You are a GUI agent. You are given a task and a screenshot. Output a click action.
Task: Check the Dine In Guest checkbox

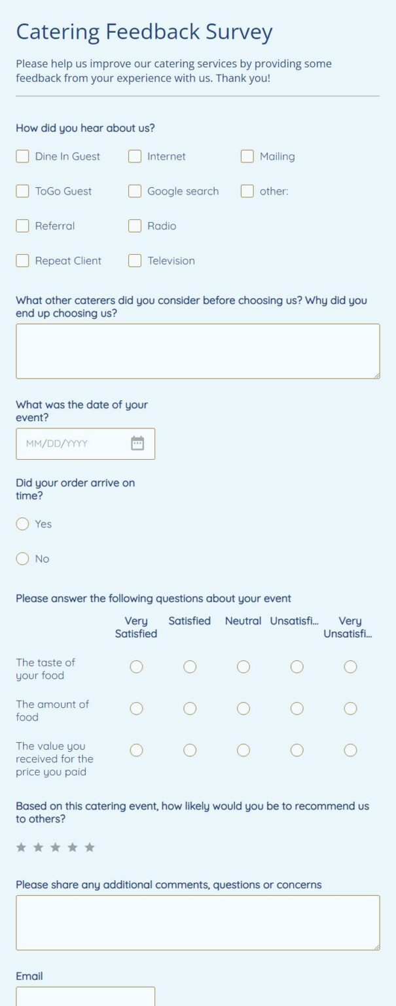(x=22, y=156)
